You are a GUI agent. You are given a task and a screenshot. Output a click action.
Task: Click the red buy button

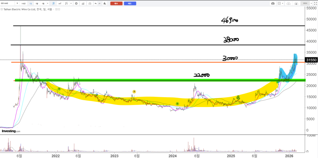116,3
